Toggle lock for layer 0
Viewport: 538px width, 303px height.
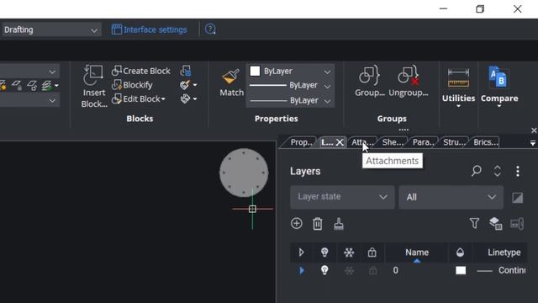coord(372,271)
